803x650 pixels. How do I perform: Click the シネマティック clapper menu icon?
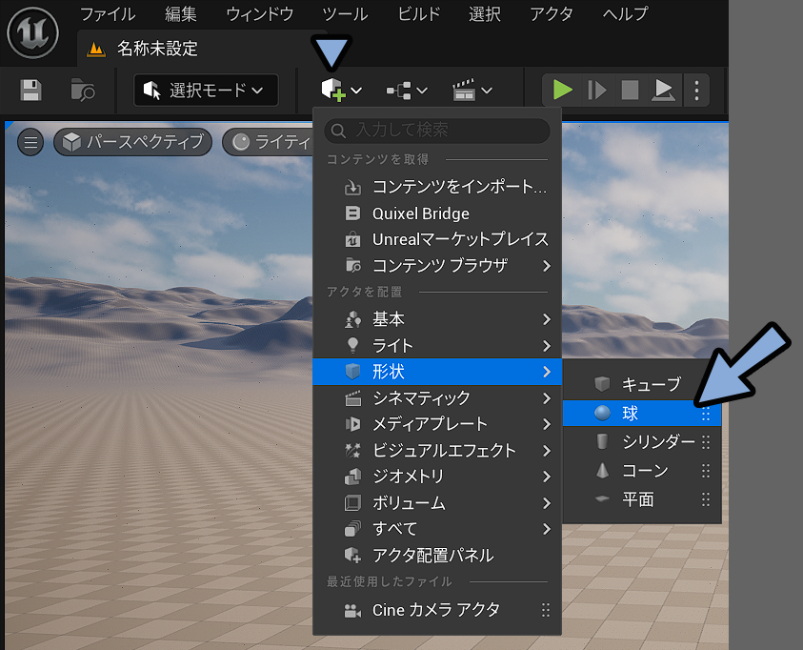pos(352,398)
